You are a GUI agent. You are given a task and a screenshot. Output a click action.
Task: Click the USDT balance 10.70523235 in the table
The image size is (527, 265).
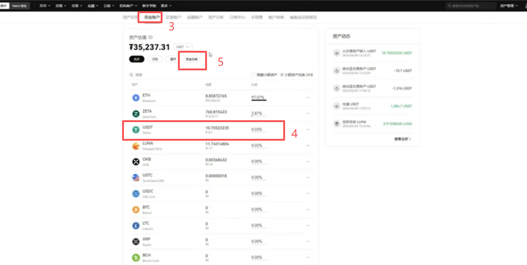pyautogui.click(x=217, y=128)
